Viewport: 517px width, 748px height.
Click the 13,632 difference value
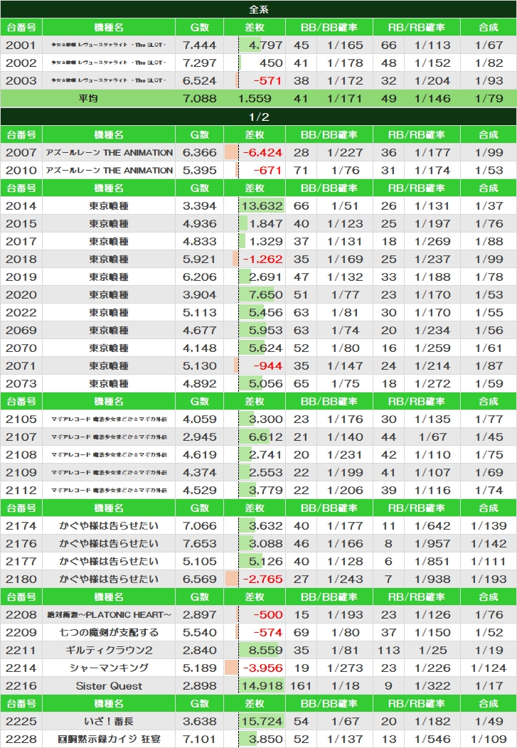[262, 205]
